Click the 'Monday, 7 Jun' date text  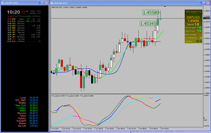[35, 13]
